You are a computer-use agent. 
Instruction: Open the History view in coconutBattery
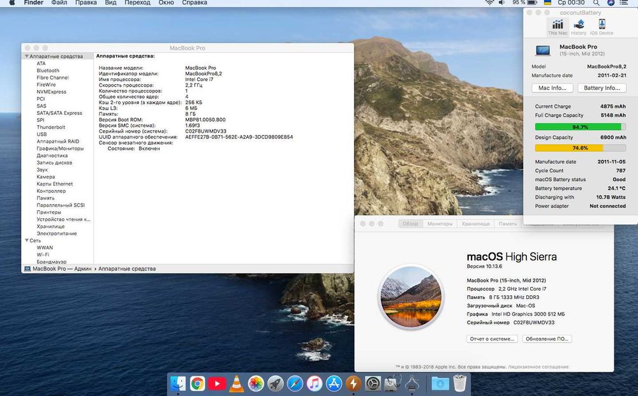click(578, 27)
